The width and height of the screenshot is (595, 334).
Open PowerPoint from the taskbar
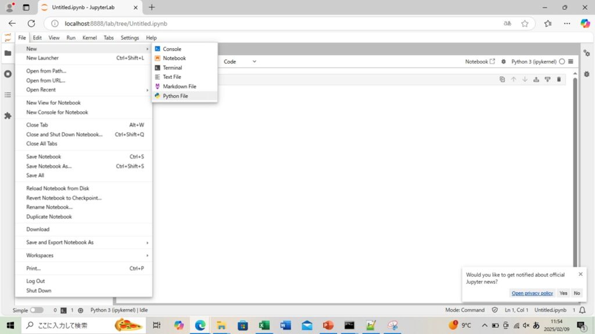[x=328, y=325]
